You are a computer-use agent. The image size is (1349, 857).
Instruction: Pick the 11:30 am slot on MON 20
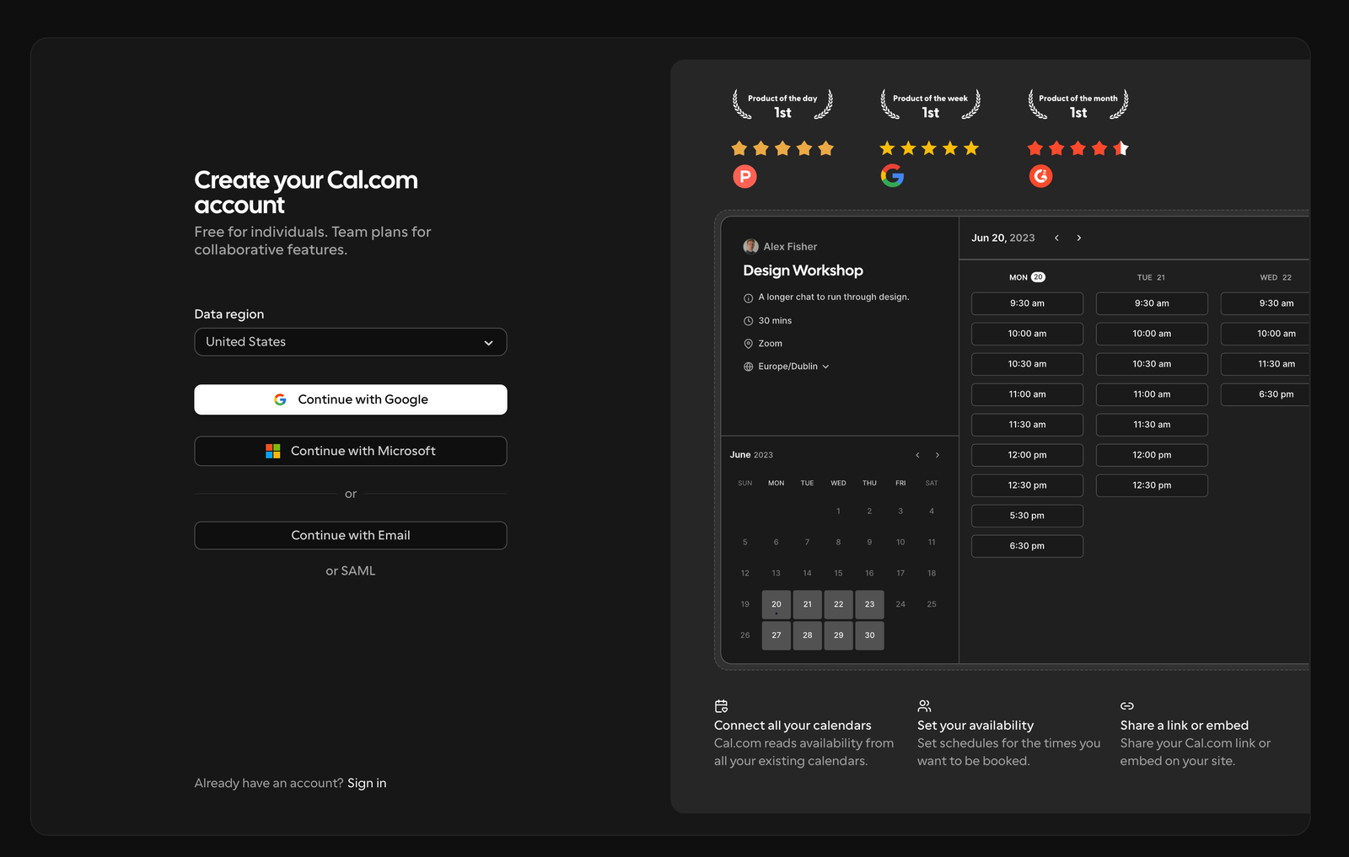point(1027,425)
